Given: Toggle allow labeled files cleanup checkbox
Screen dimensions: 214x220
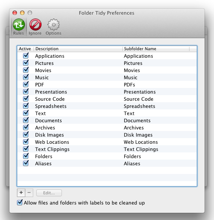Looking at the screenshot, I should coord(20,203).
